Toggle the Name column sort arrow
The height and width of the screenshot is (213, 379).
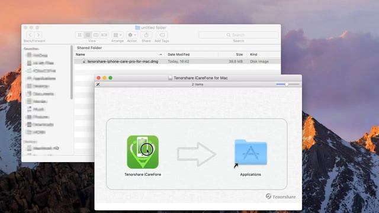click(x=160, y=54)
